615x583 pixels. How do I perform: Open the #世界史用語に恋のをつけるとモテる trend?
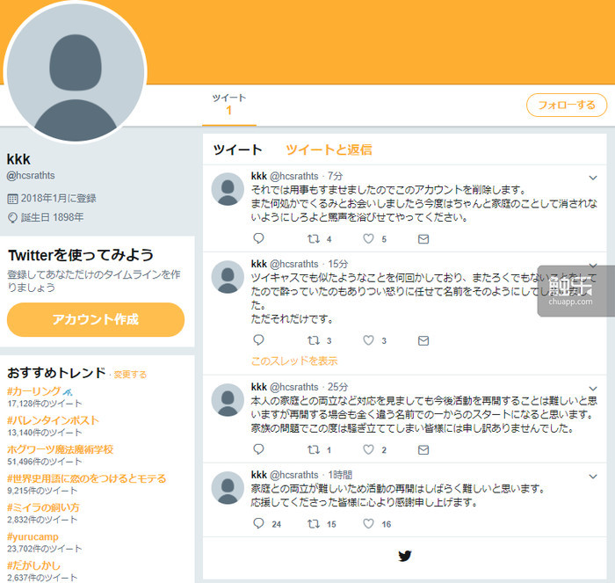tap(87, 478)
